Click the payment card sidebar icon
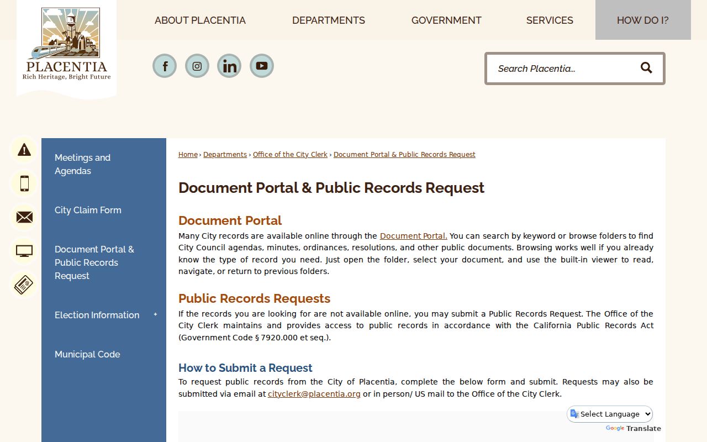 tap(24, 285)
